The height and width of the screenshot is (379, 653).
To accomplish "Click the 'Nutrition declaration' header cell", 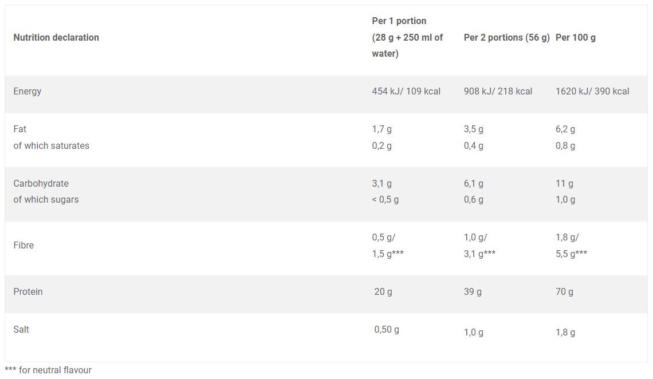I will (56, 38).
